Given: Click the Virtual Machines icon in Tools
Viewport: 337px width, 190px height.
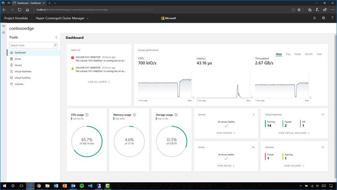Looking at the screenshot, I should (x=12, y=71).
